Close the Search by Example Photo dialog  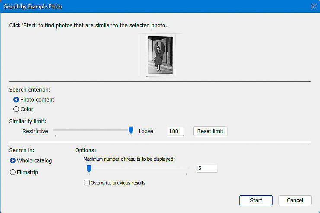pos(314,6)
